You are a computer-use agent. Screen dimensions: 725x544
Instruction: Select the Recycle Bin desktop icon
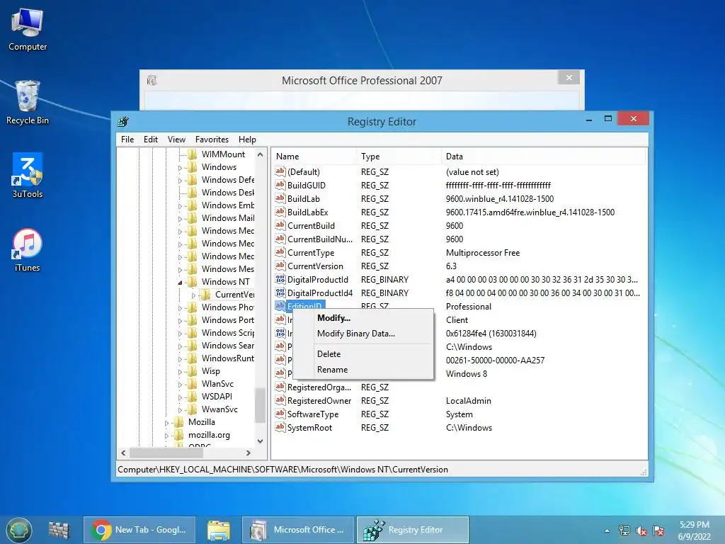pyautogui.click(x=28, y=103)
